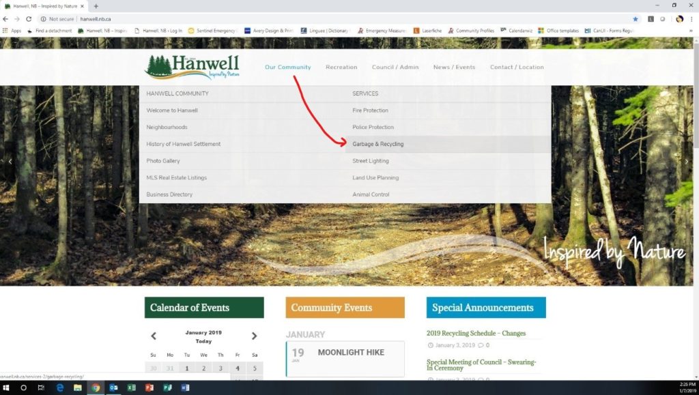This screenshot has width=699, height=395.
Task: Open the Apps bookmarks shortcut
Action: point(12,31)
